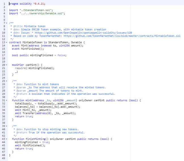Collapse the canMint modifier at line 20
The height and width of the screenshot is (161, 184).
coord(7,65)
